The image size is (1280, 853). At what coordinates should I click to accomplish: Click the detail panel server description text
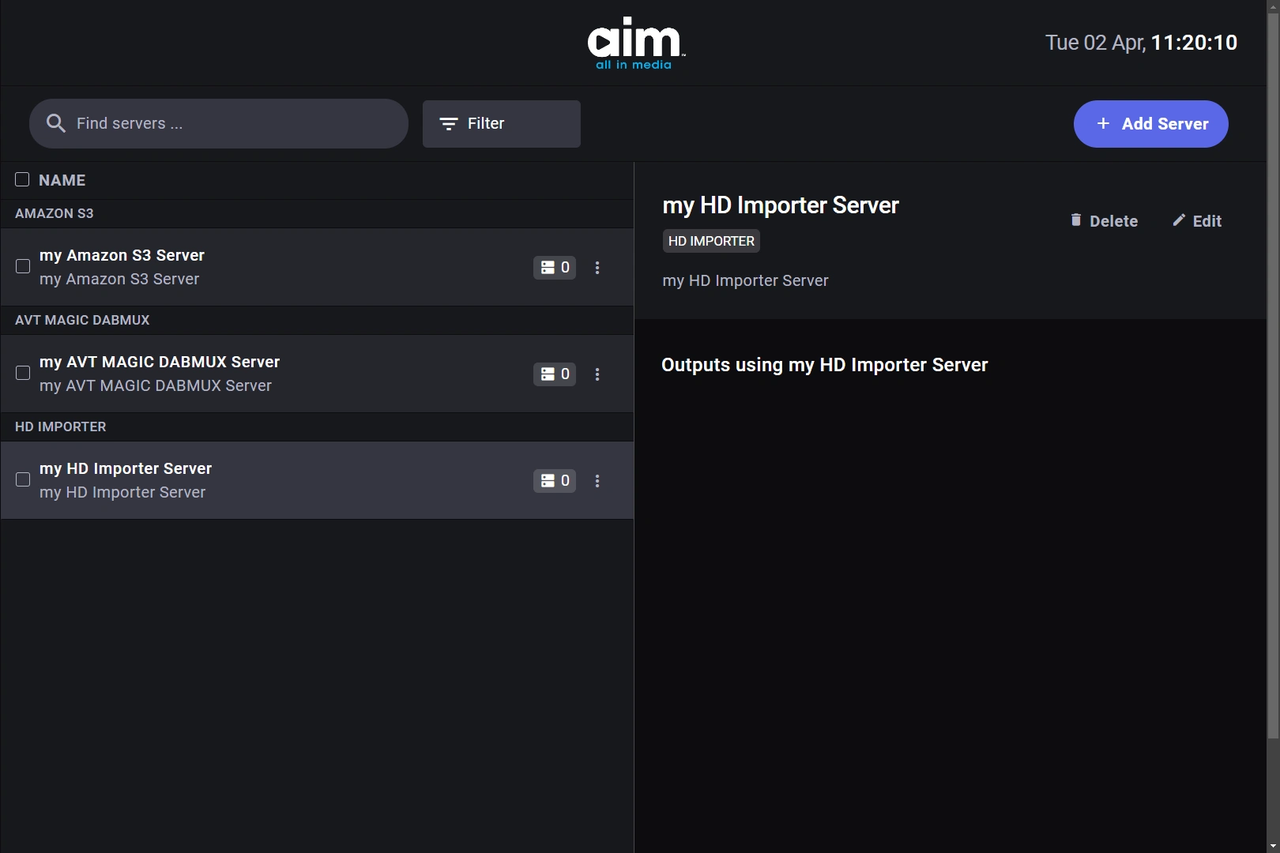(745, 280)
